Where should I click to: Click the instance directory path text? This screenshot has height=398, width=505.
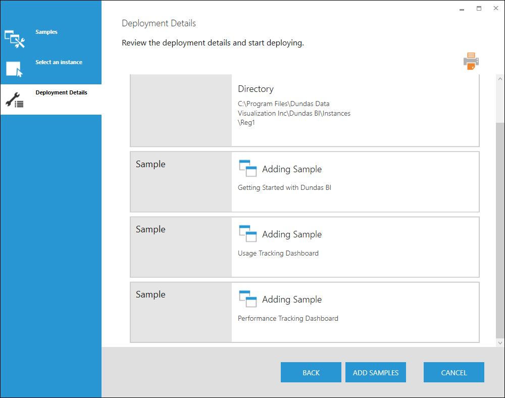pyautogui.click(x=294, y=113)
